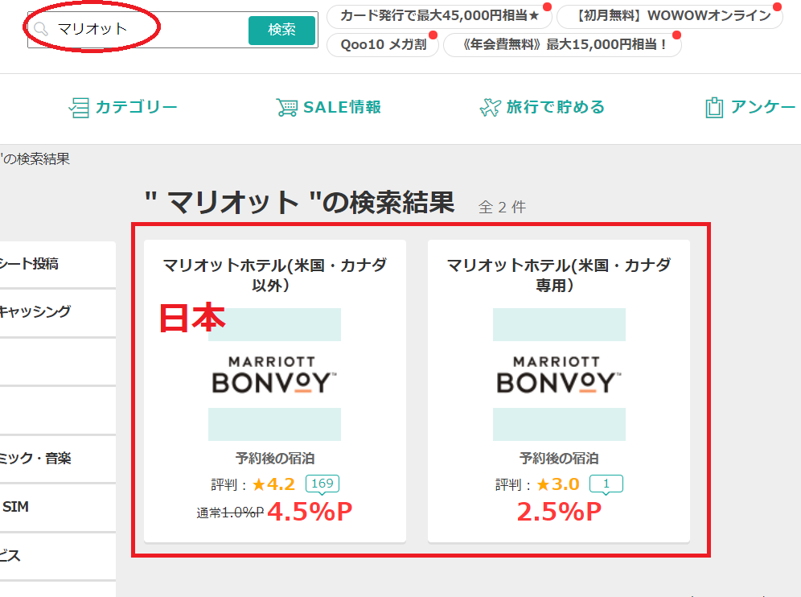Click the magnifying glass search icon
The height and width of the screenshot is (597, 801).
tap(40, 30)
